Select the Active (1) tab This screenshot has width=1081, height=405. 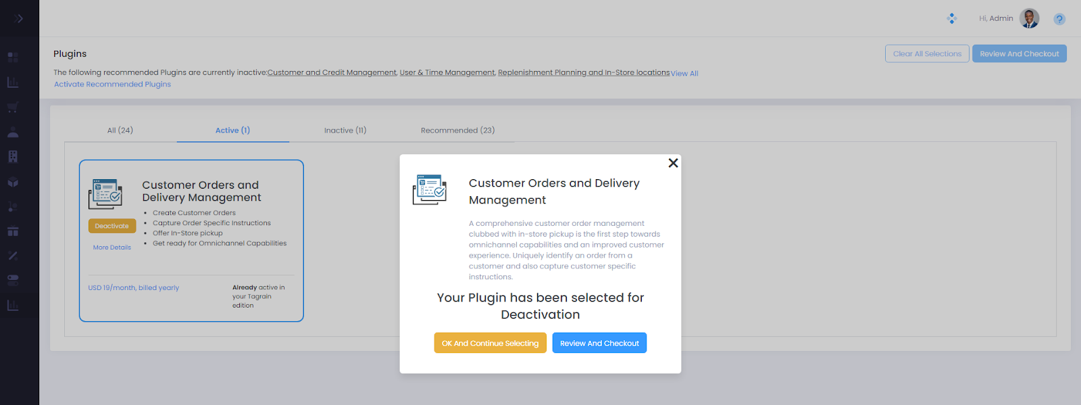point(232,130)
